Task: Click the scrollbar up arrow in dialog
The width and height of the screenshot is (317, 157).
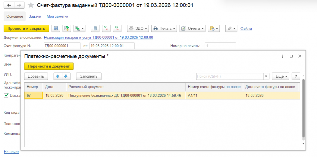Action: click(x=303, y=76)
